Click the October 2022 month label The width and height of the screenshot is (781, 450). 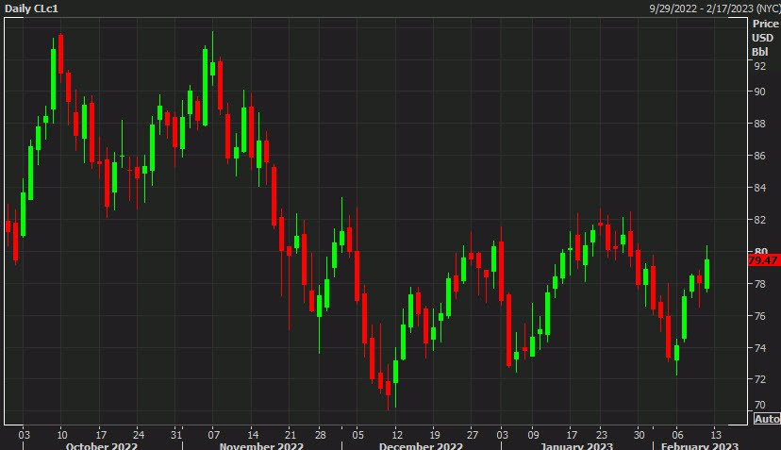(x=102, y=445)
